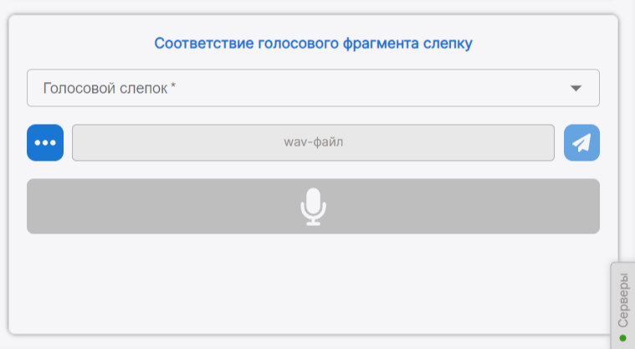Click the required asterisk on Голосовой слепок
The image size is (635, 349).
point(173,86)
